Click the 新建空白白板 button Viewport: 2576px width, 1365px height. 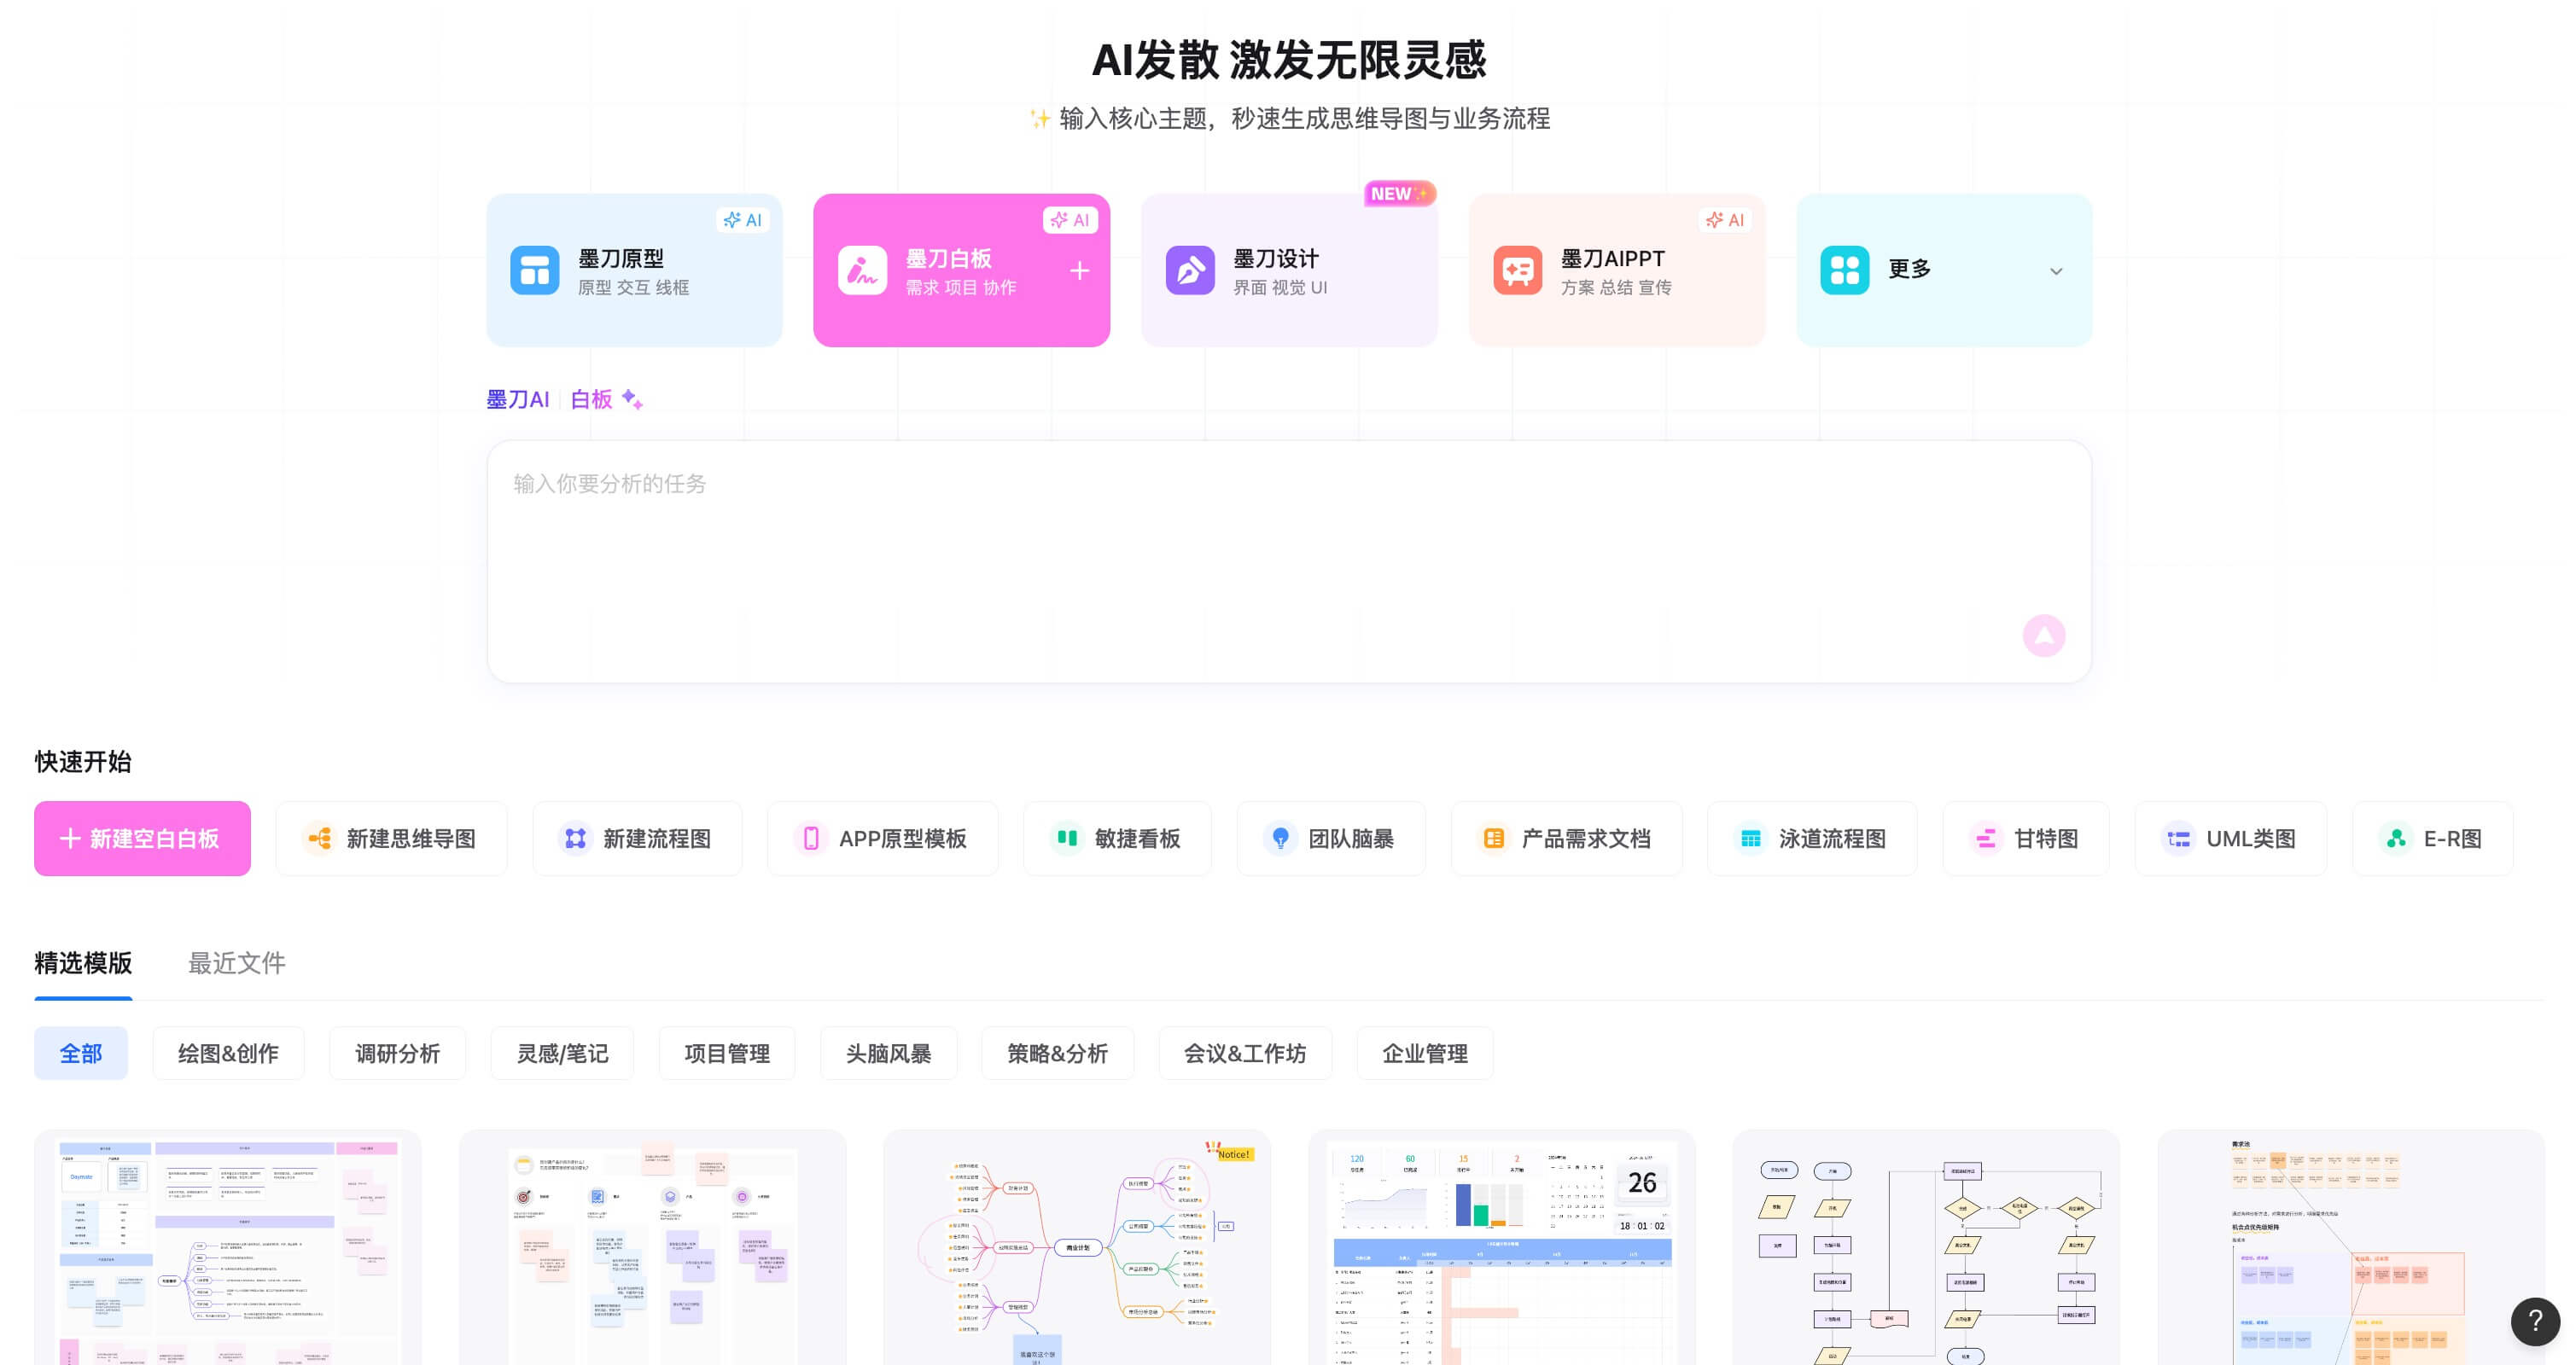pyautogui.click(x=142, y=839)
